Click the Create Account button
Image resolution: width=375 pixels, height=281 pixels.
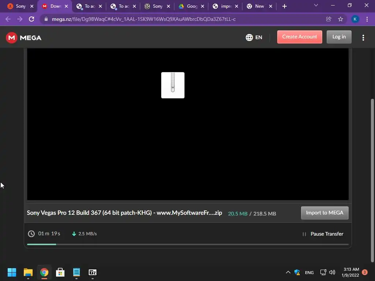pos(300,37)
